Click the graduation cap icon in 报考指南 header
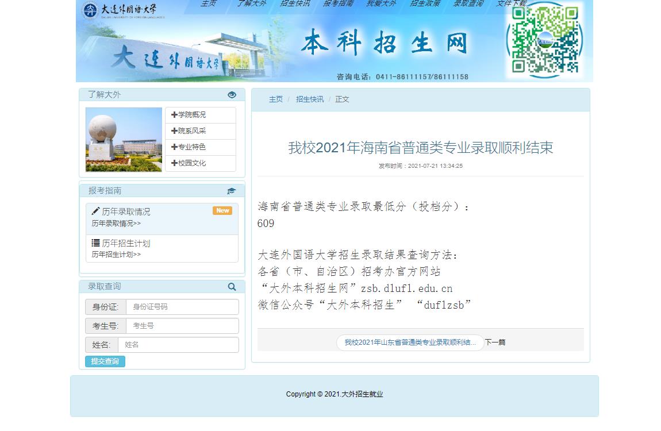661x431 pixels. pyautogui.click(x=232, y=191)
